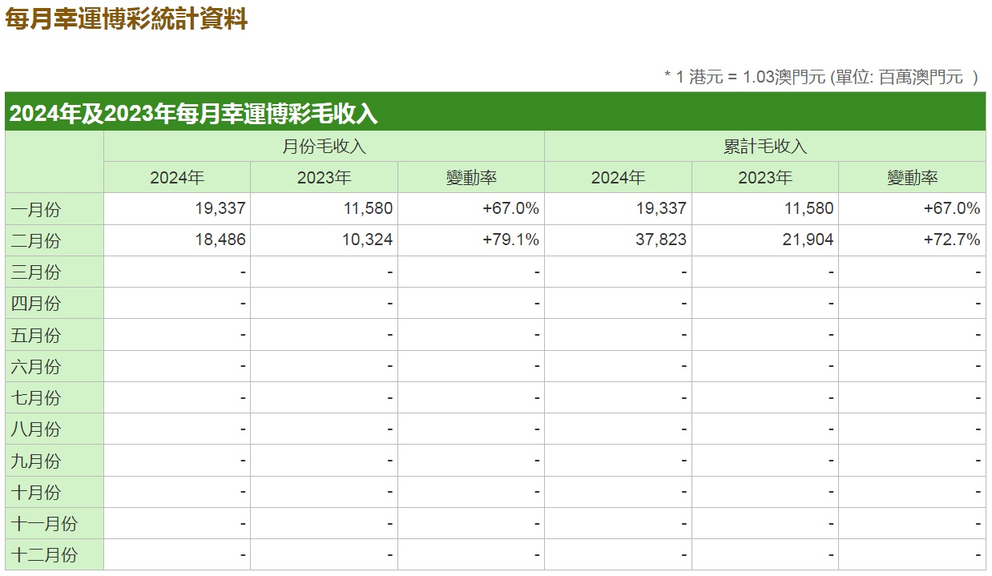Select the 月份毛收入 column group header
This screenshot has width=992, height=576.
(x=324, y=147)
